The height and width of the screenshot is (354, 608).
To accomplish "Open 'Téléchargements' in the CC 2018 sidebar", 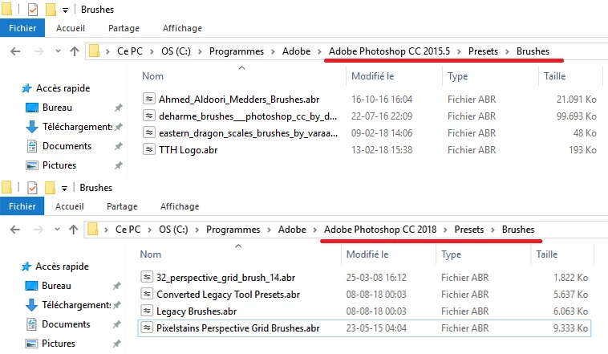I will [76, 305].
